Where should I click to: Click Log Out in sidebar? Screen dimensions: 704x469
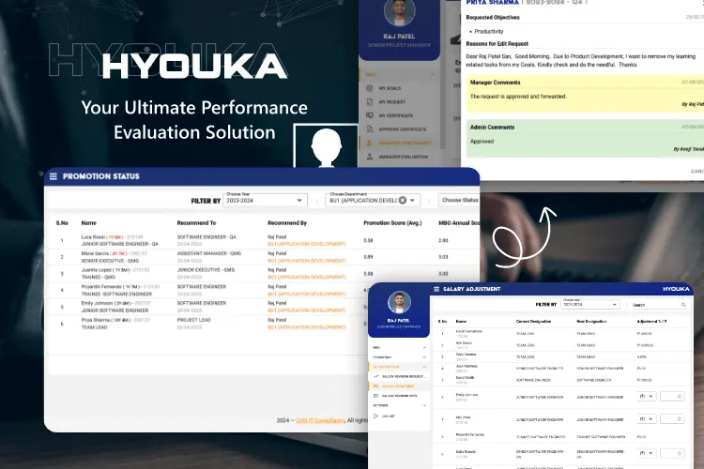click(389, 416)
